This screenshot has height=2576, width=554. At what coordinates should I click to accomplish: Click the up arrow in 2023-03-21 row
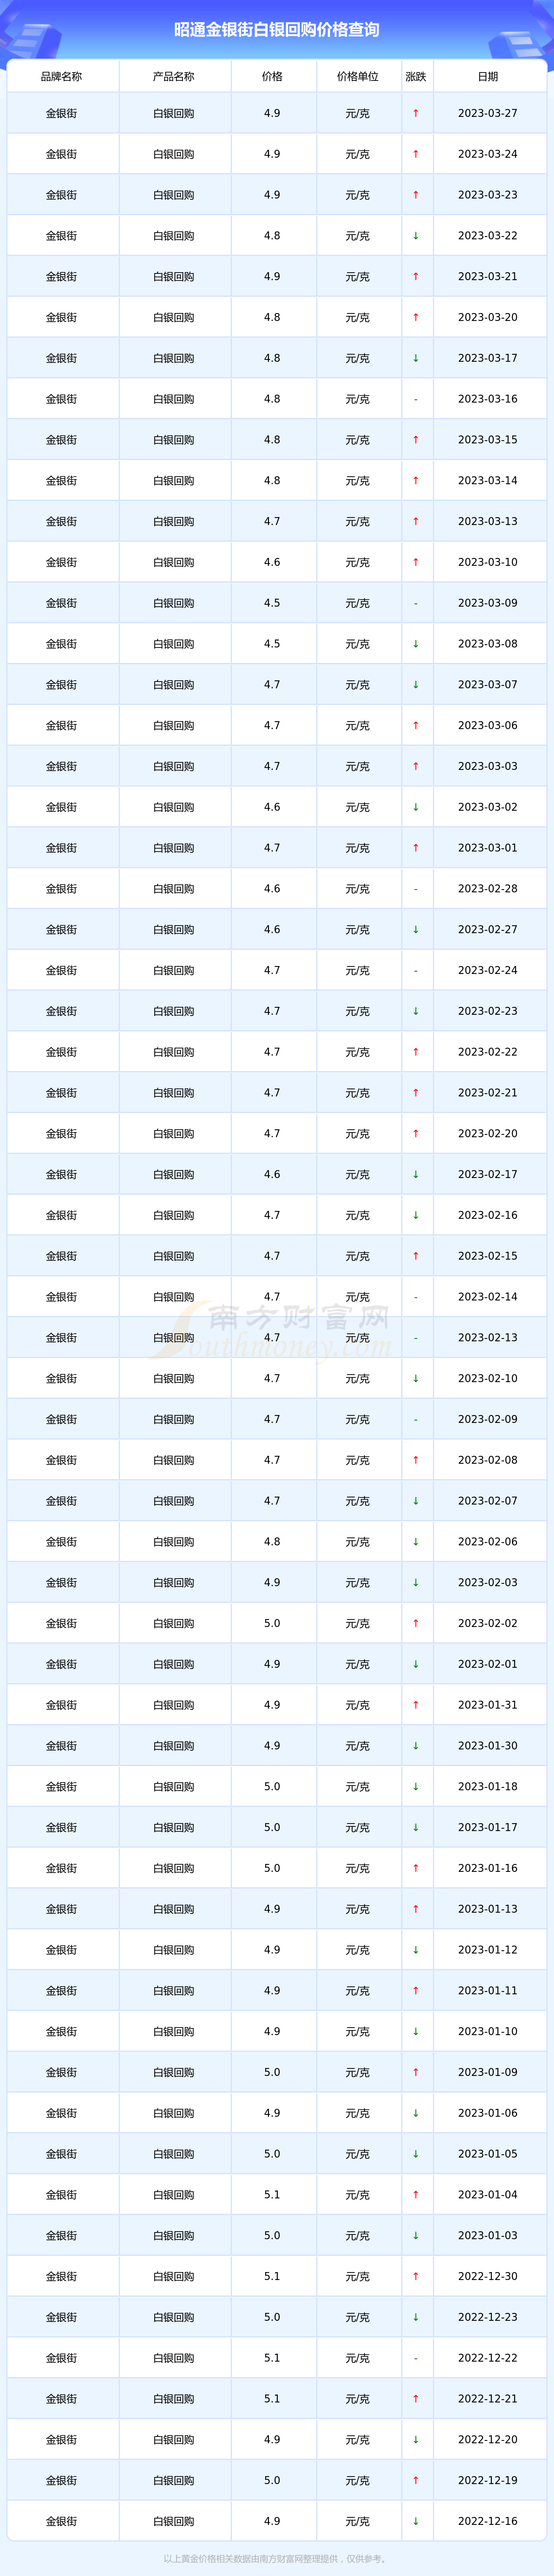pos(416,277)
